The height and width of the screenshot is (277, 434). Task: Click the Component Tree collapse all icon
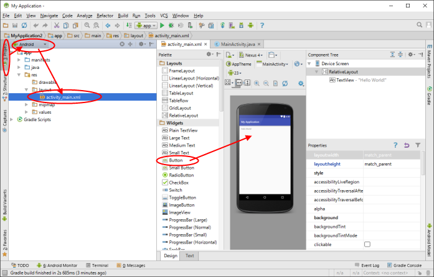(400, 55)
